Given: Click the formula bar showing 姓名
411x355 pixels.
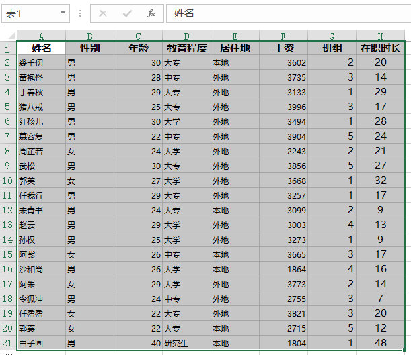Looking at the screenshot, I should pyautogui.click(x=289, y=13).
